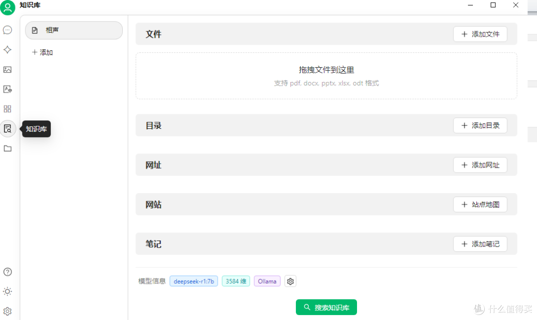The height and width of the screenshot is (320, 537).
Task: Click the deepseek-r1:7b model tag
Action: 194,281
